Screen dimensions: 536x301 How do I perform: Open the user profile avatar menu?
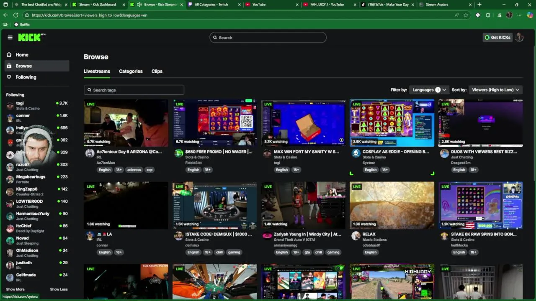[x=520, y=37]
